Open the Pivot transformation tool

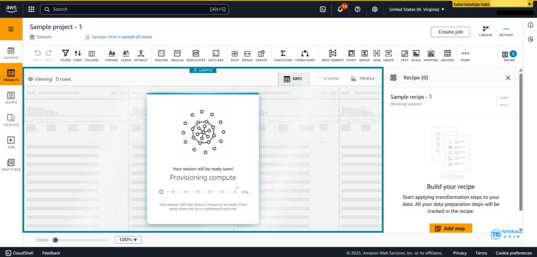351,55
